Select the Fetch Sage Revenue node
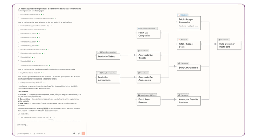 pos(148,101)
